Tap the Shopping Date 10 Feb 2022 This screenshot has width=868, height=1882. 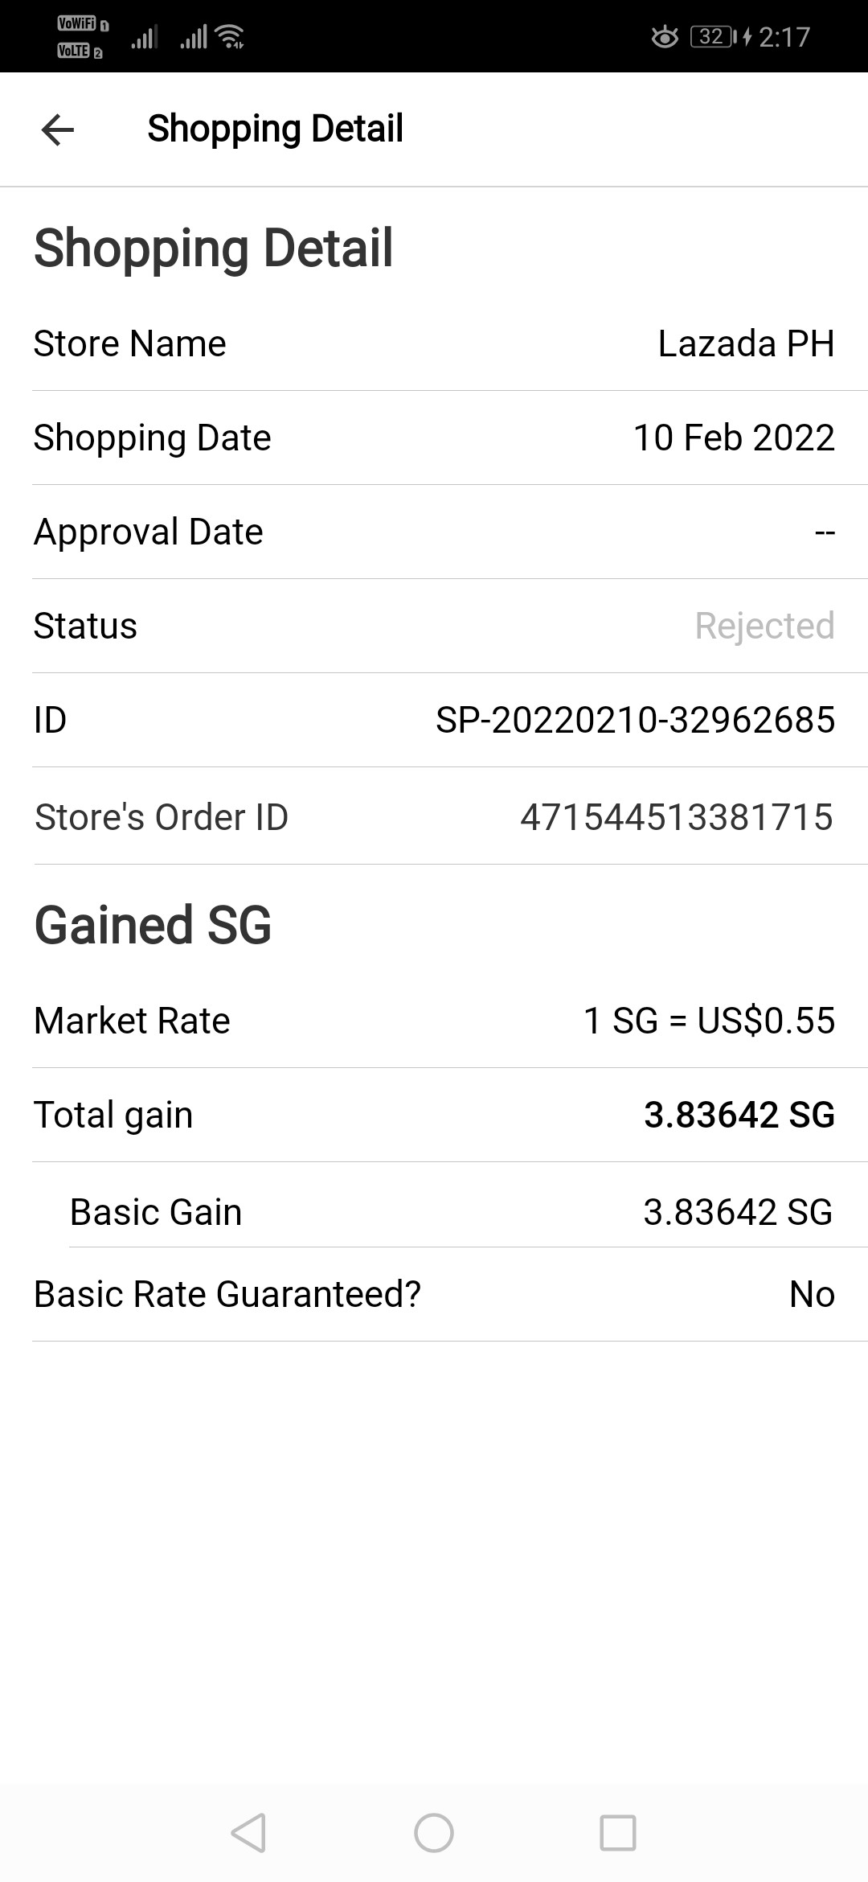coord(734,438)
